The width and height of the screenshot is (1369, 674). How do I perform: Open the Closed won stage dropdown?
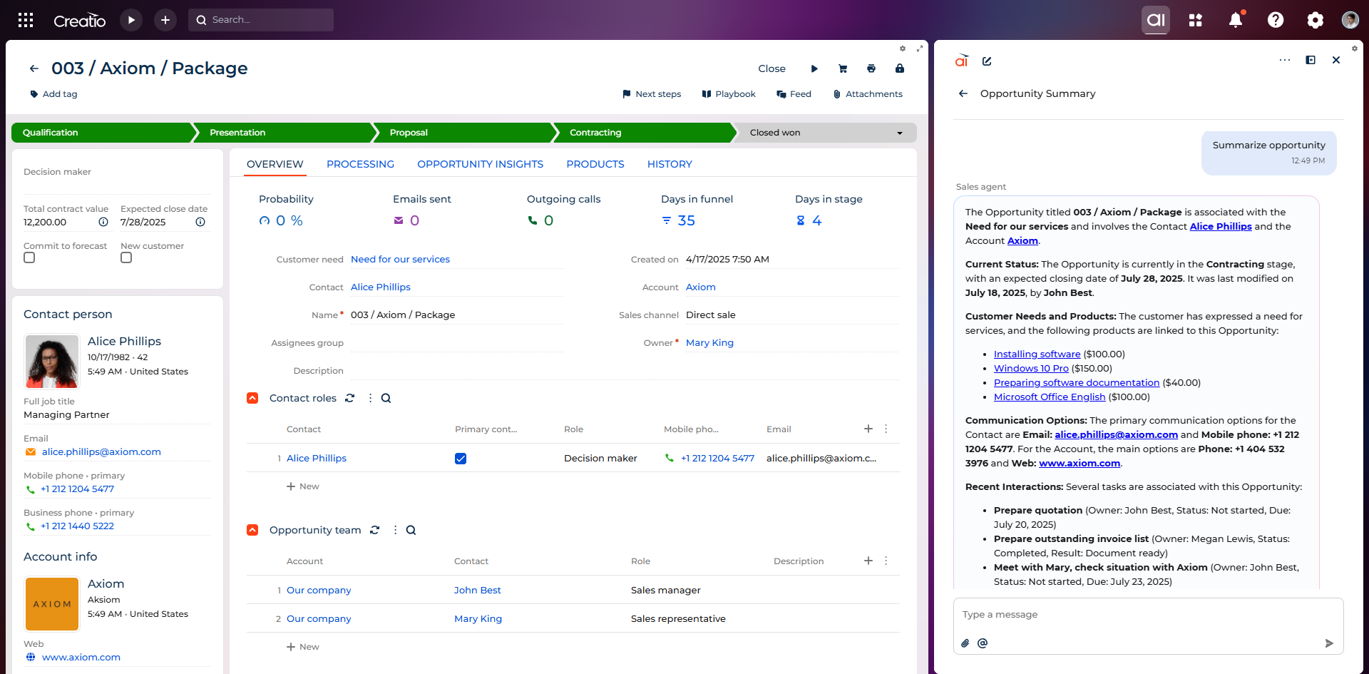pos(900,133)
